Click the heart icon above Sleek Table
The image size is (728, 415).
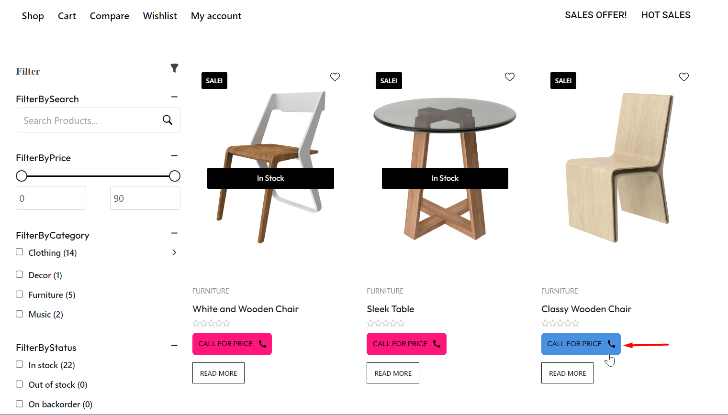[x=509, y=76]
